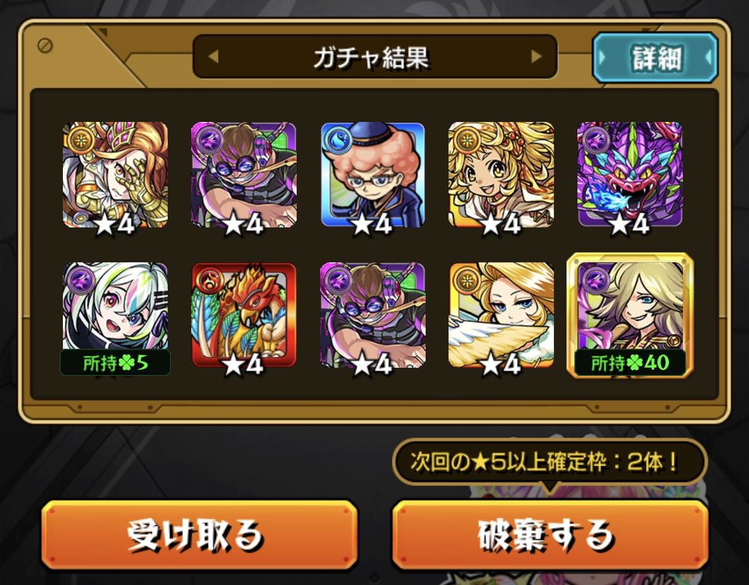Tap the 所持40 owned-count label
The image size is (749, 585).
[630, 363]
